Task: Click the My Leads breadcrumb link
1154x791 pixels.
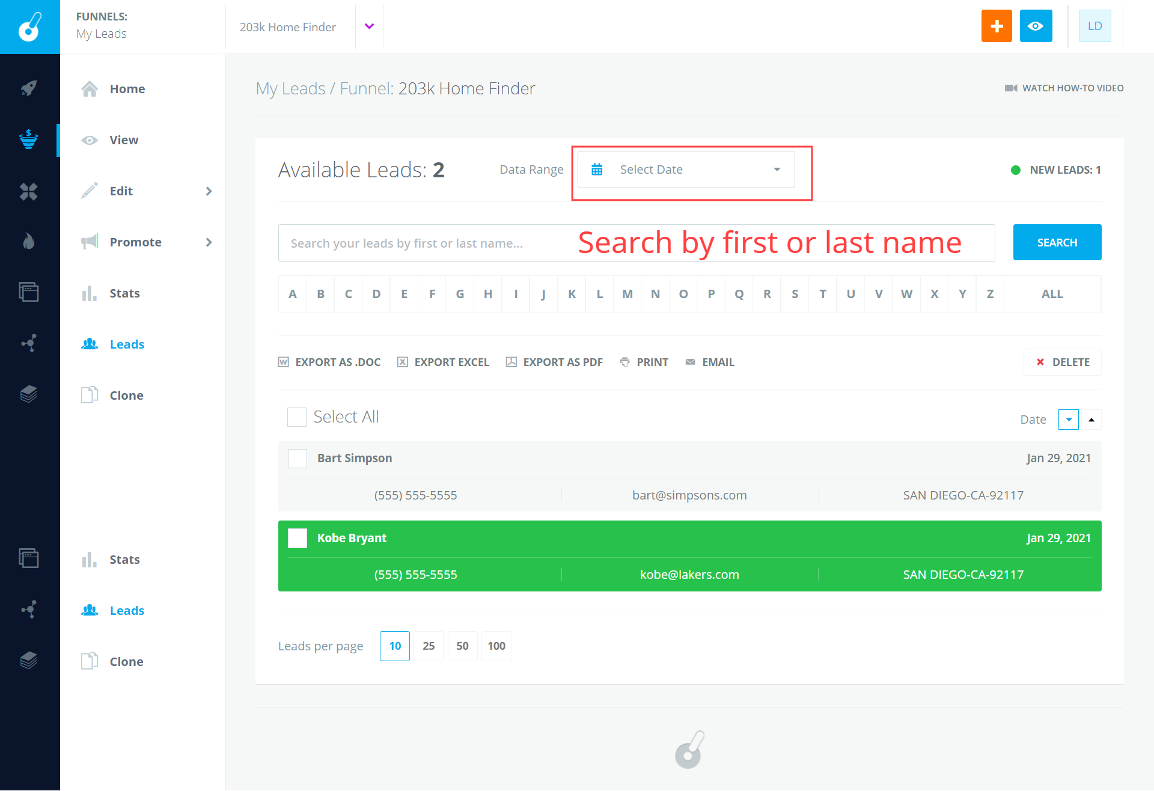Action: pyautogui.click(x=291, y=88)
